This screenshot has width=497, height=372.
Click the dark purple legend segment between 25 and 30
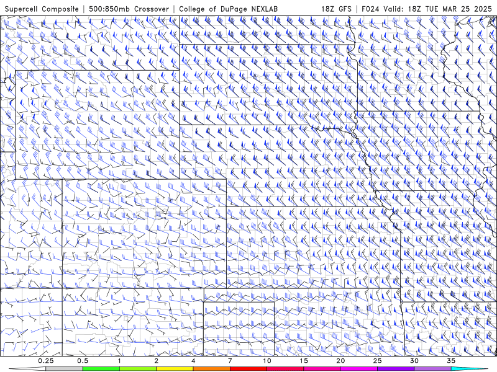396,369
